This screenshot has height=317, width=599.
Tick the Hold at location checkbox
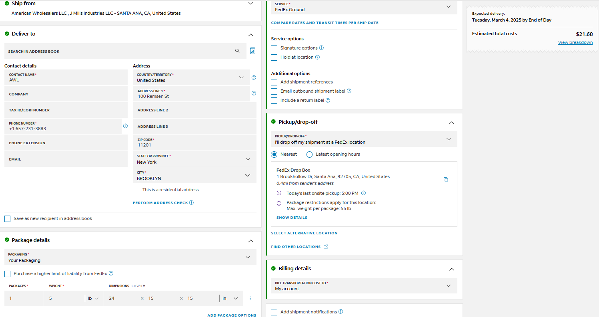pyautogui.click(x=274, y=57)
